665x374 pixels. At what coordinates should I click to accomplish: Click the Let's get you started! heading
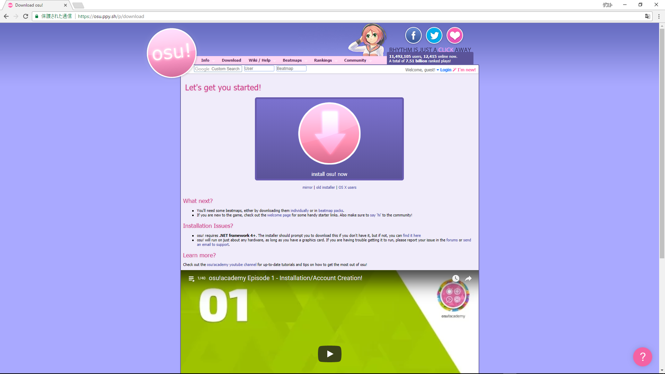223,88
